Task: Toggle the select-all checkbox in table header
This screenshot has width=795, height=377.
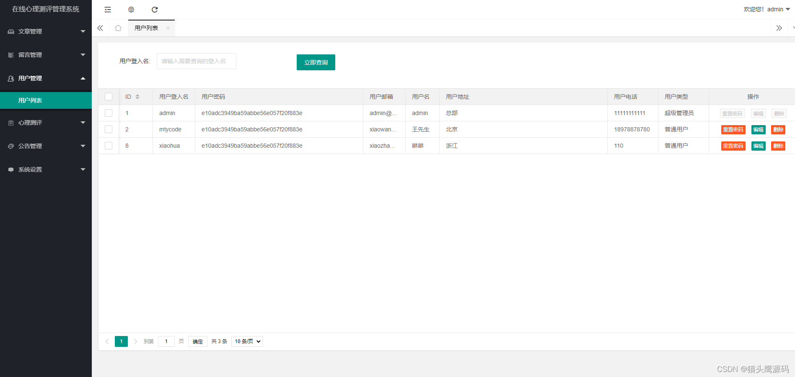Action: [109, 97]
